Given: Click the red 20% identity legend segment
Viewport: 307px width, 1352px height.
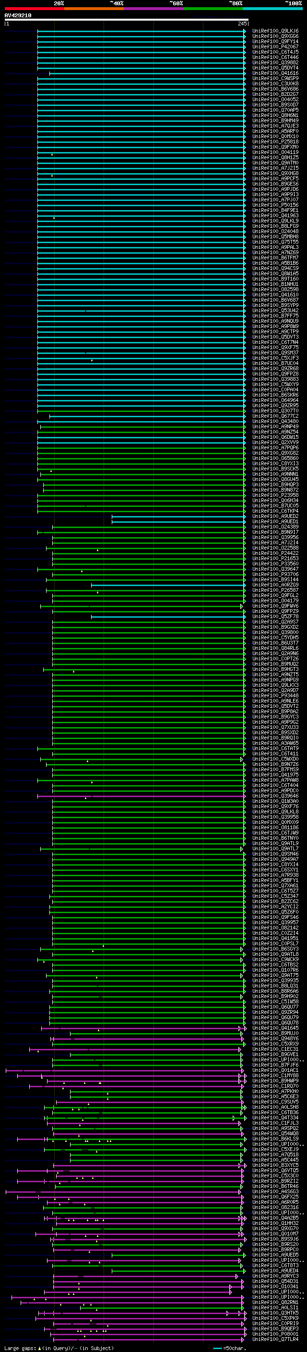Looking at the screenshot, I should (x=35, y=9).
